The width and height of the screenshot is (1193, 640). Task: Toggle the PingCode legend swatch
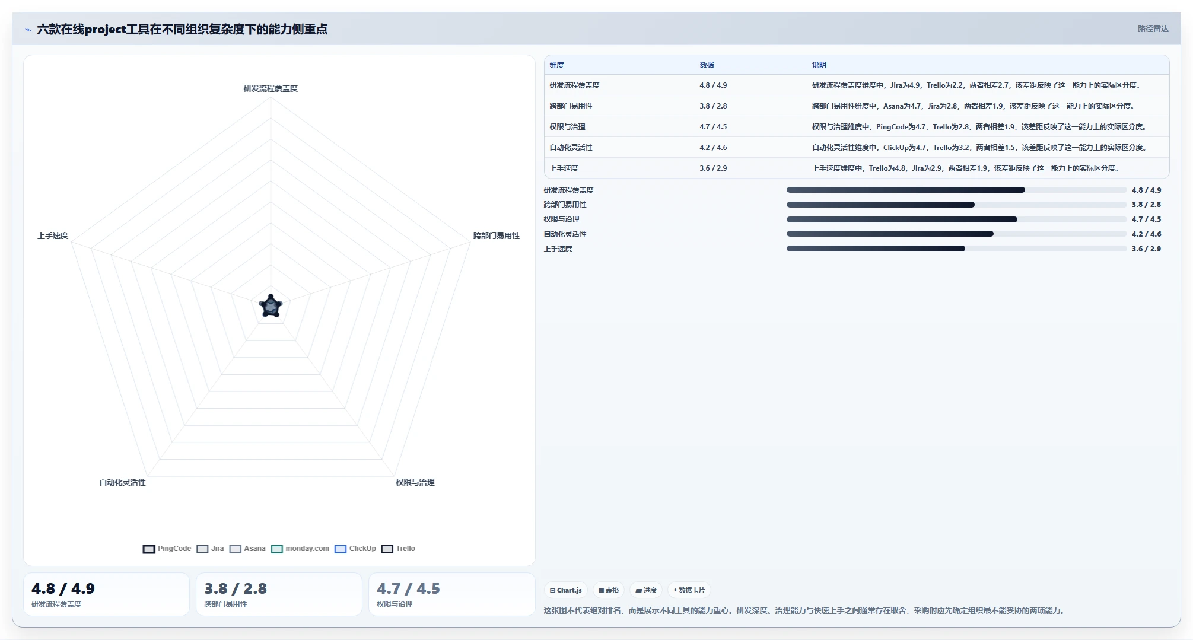click(149, 549)
